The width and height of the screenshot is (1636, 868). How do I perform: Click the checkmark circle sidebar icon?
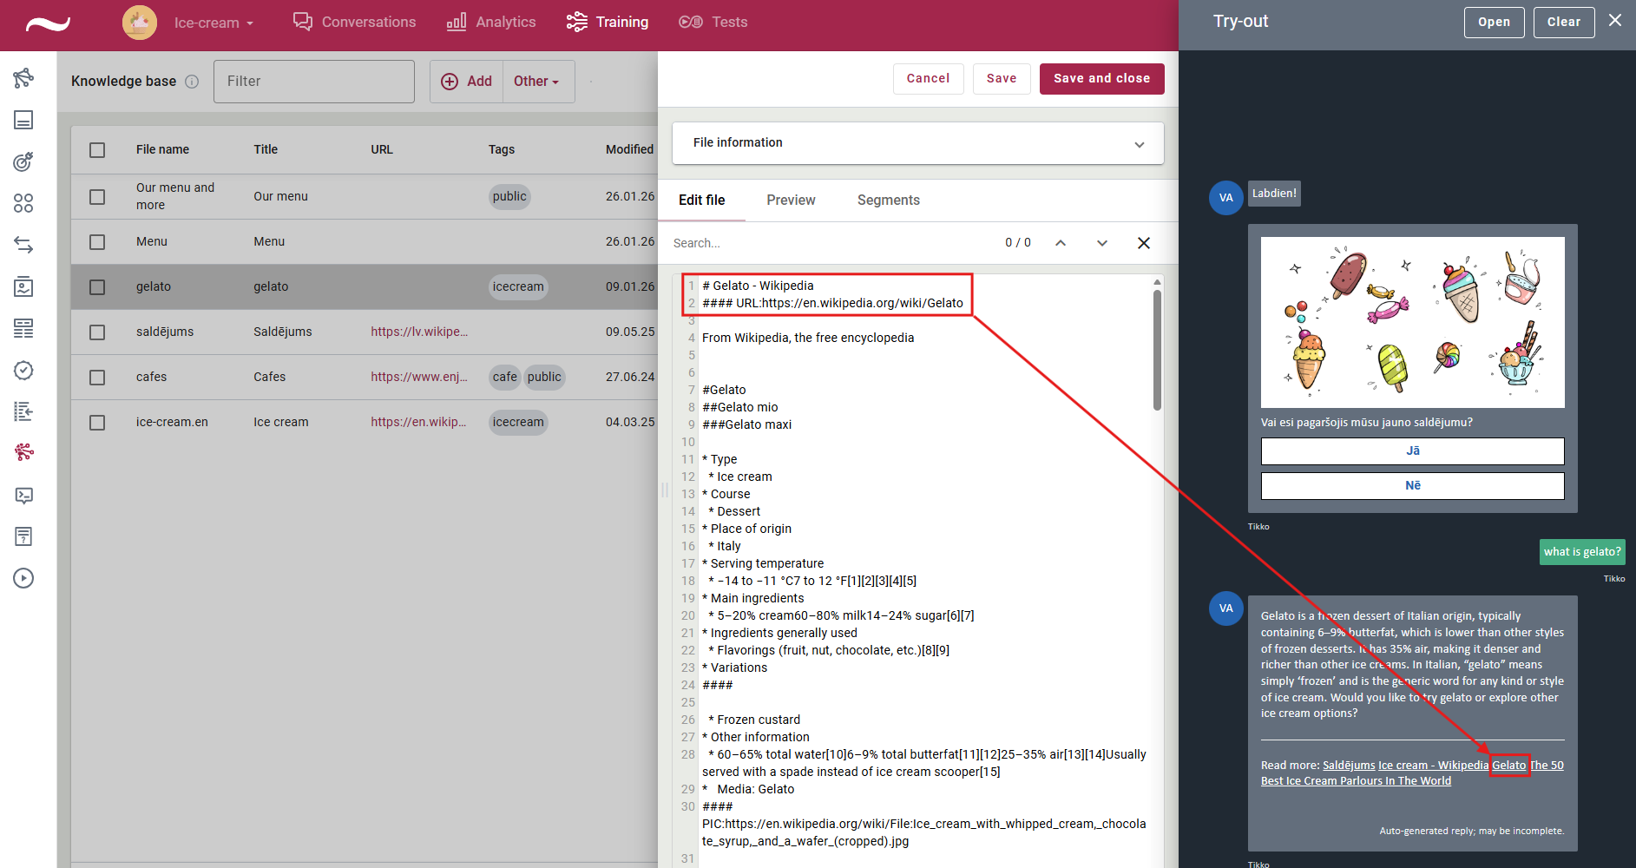coord(23,371)
